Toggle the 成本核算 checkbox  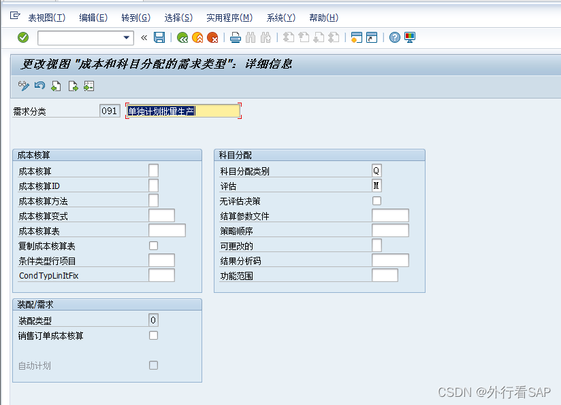pyautogui.click(x=153, y=171)
